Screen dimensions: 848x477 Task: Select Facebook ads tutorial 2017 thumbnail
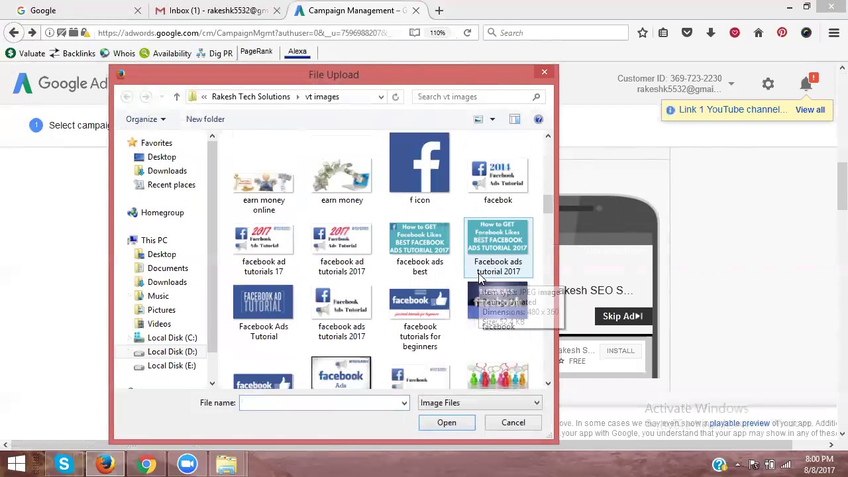click(x=498, y=248)
